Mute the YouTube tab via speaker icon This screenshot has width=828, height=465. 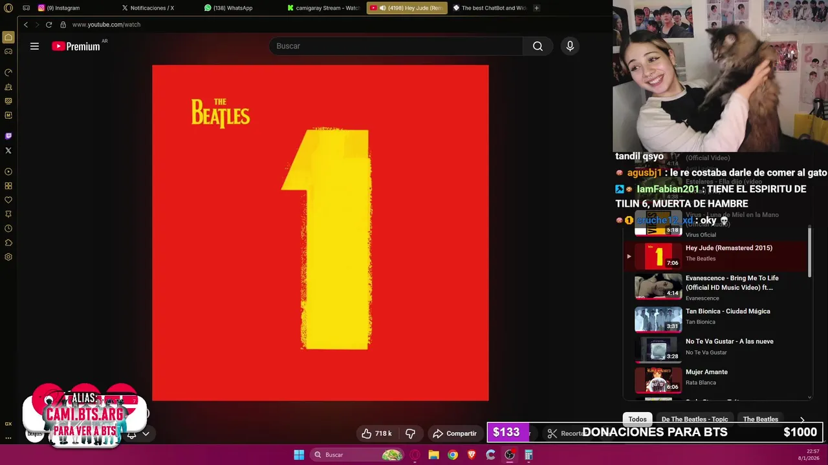382,8
